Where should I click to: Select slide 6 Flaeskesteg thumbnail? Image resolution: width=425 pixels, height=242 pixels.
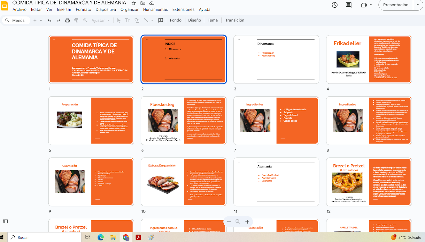pyautogui.click(x=184, y=121)
